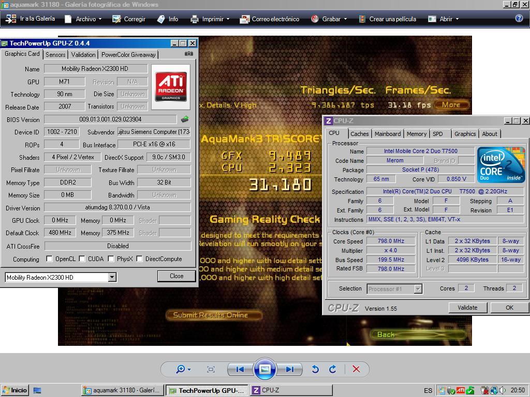Open About tab in CPU-Z
Image resolution: width=530 pixels, height=397 pixels.
click(x=490, y=134)
